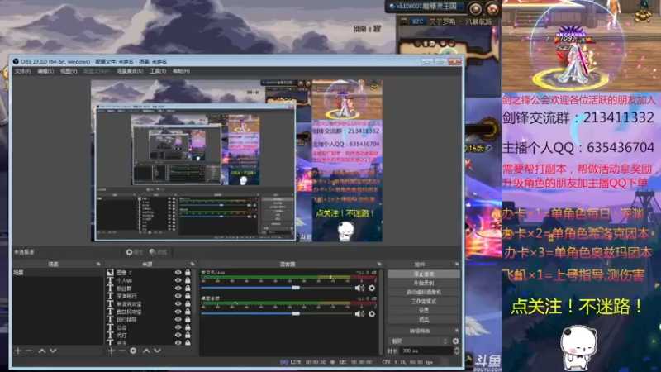
Task: Add a new scene with the plus icon
Action: pos(17,351)
